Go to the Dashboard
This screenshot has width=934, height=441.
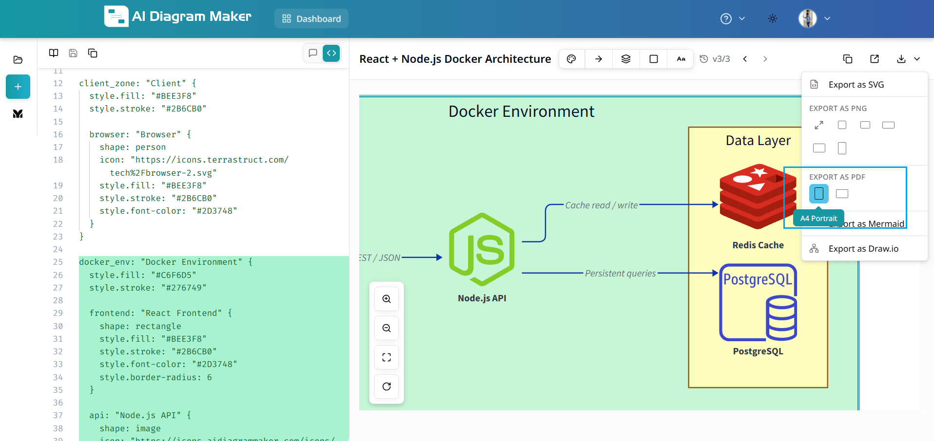tap(311, 18)
